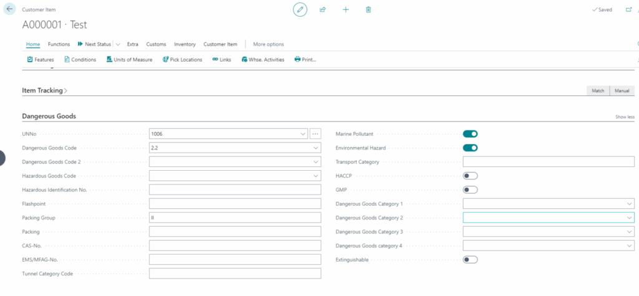639x296 pixels.
Task: Click the Hazardous Identification No. field
Action: 235,189
